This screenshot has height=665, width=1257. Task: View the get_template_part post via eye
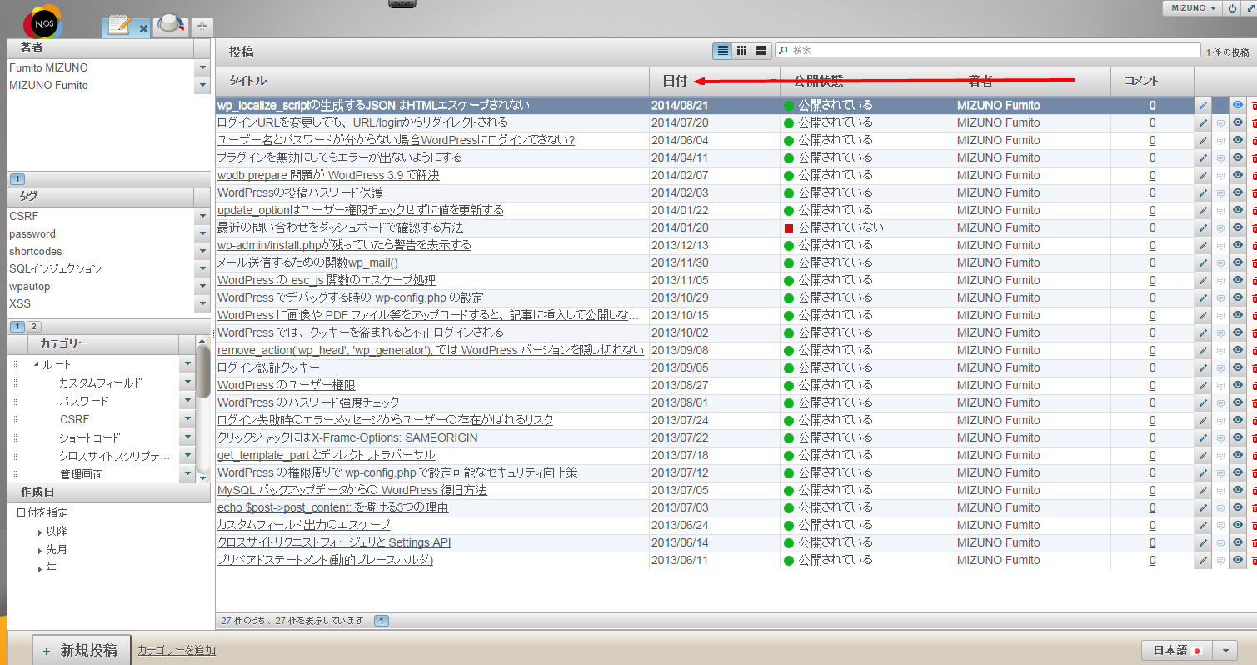pos(1238,455)
